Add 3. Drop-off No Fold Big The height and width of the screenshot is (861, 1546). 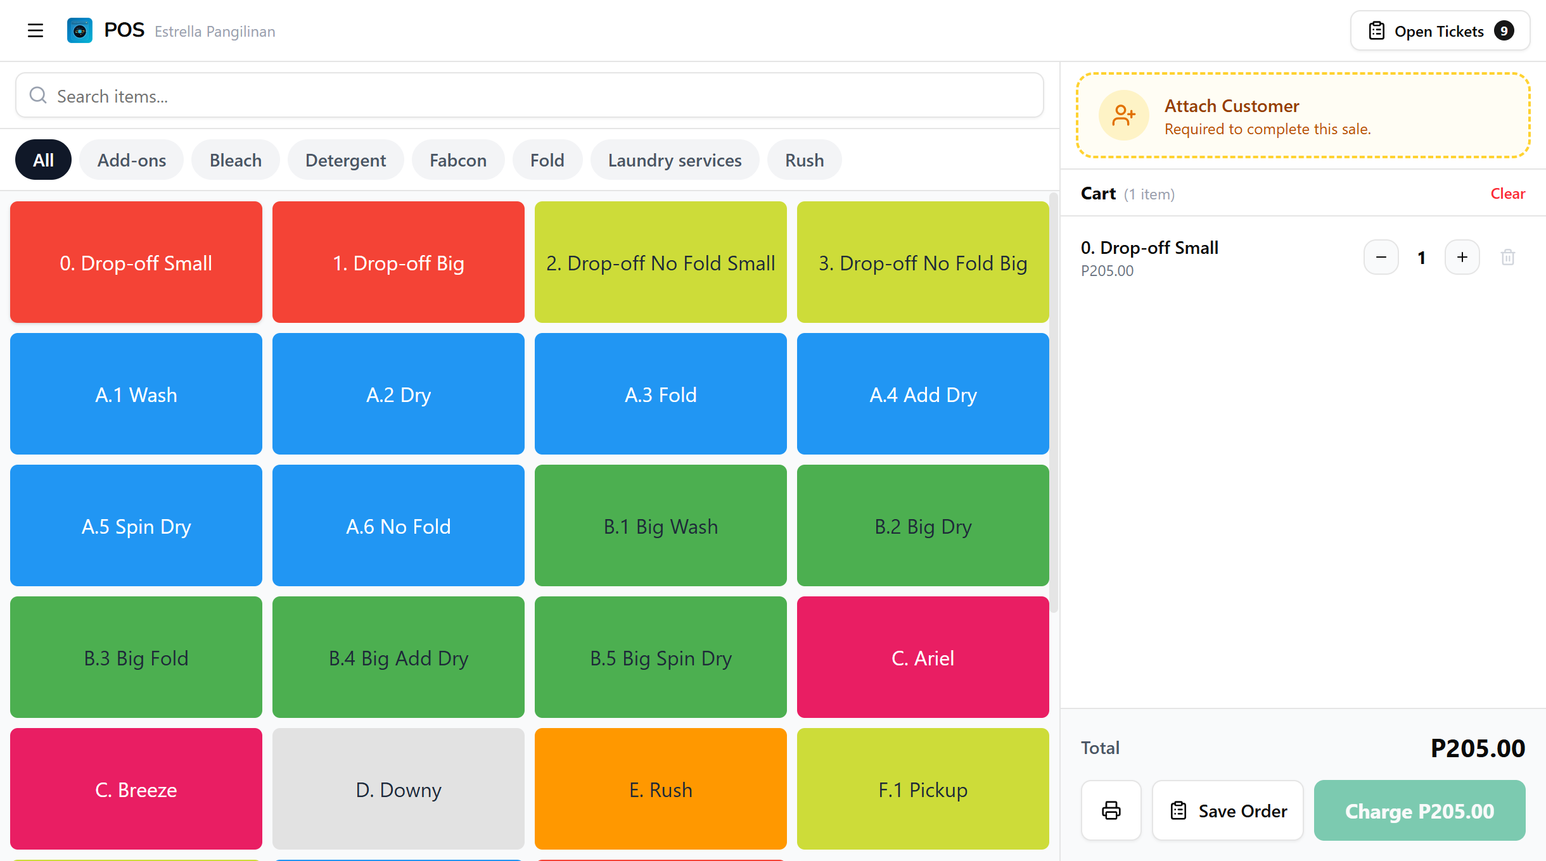pyautogui.click(x=923, y=262)
